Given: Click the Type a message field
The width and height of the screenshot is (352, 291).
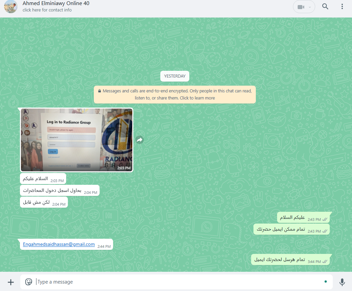Looking at the screenshot, I should click(176, 282).
